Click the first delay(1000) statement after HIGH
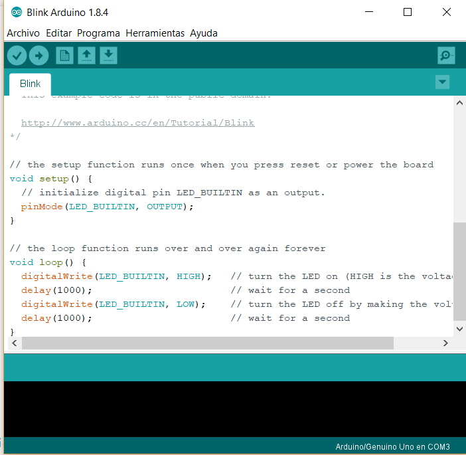The height and width of the screenshot is (455, 466). [x=56, y=290]
